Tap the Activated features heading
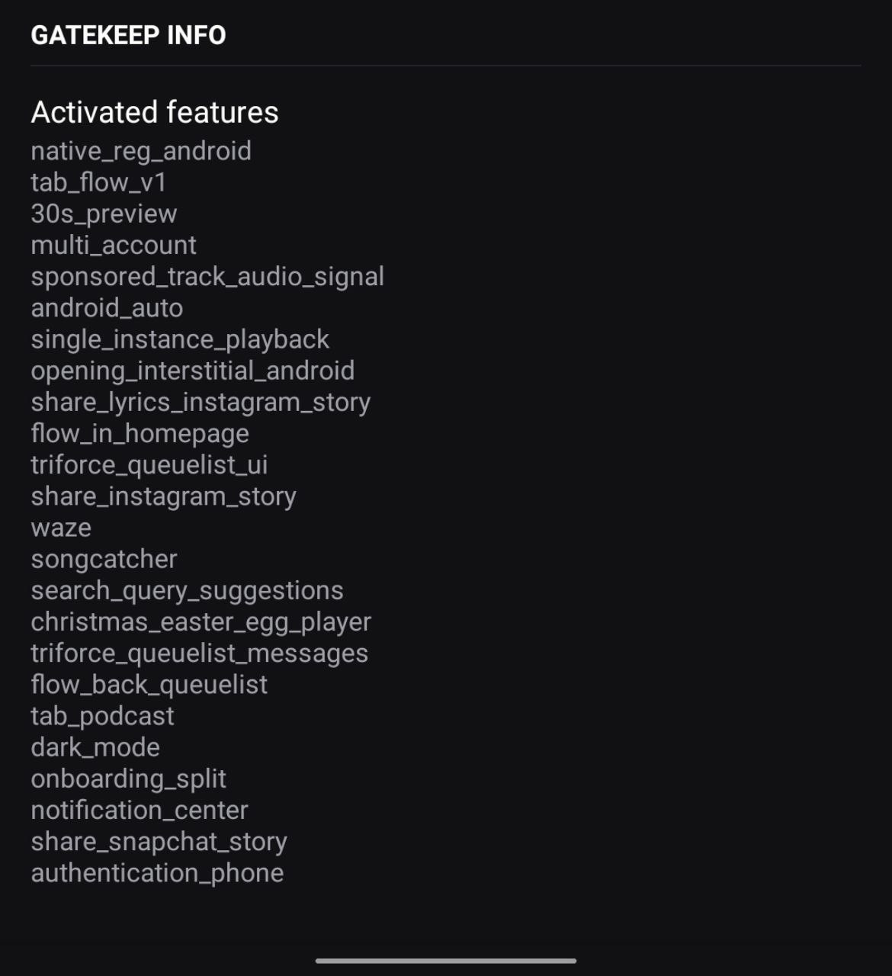 pos(155,112)
